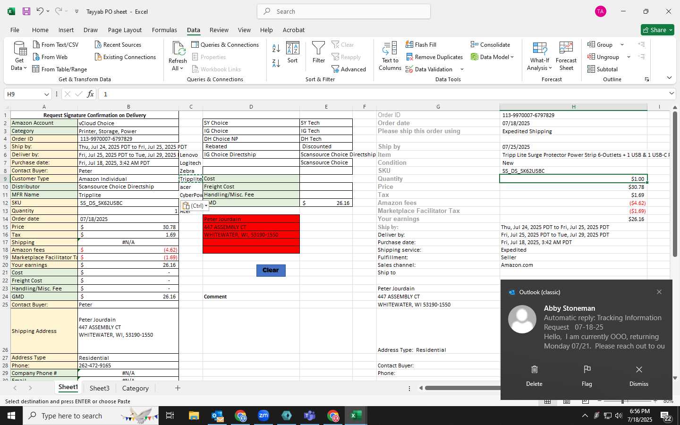Click cell with SKU SS_DS_SK62USBC in column B

coord(128,203)
